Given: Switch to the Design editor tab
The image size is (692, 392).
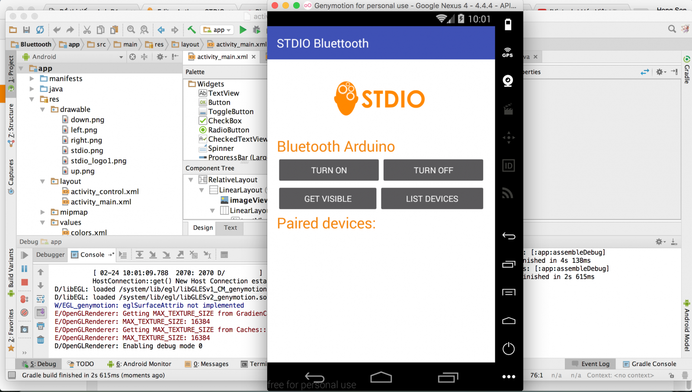Looking at the screenshot, I should (x=203, y=228).
